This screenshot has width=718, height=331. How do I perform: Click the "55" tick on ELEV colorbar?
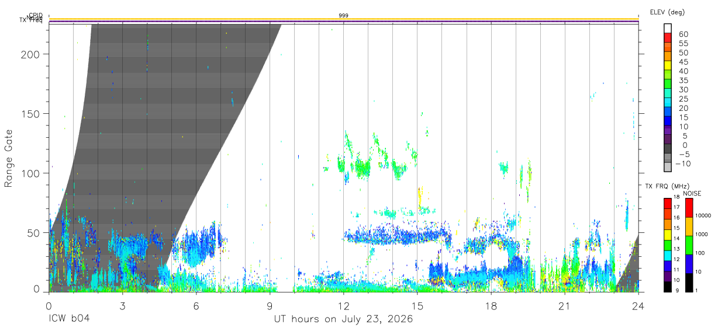pyautogui.click(x=682, y=44)
